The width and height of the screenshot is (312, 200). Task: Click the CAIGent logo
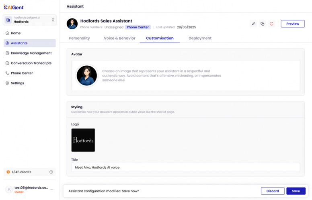pos(14,7)
